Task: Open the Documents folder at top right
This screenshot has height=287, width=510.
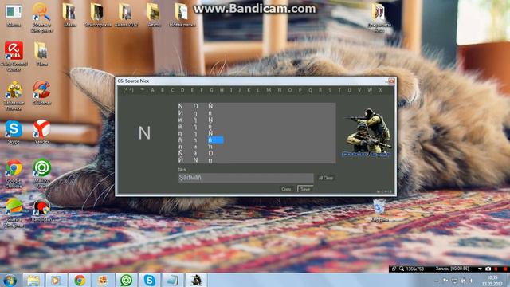Action: click(x=379, y=18)
